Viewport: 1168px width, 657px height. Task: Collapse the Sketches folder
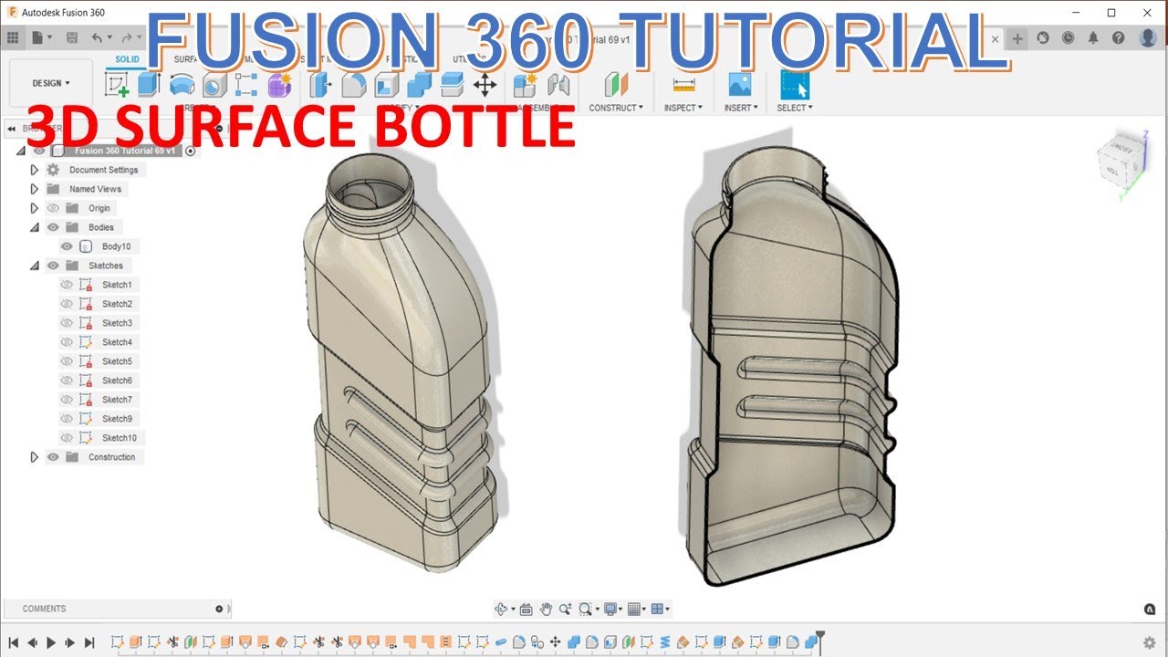[x=35, y=266]
